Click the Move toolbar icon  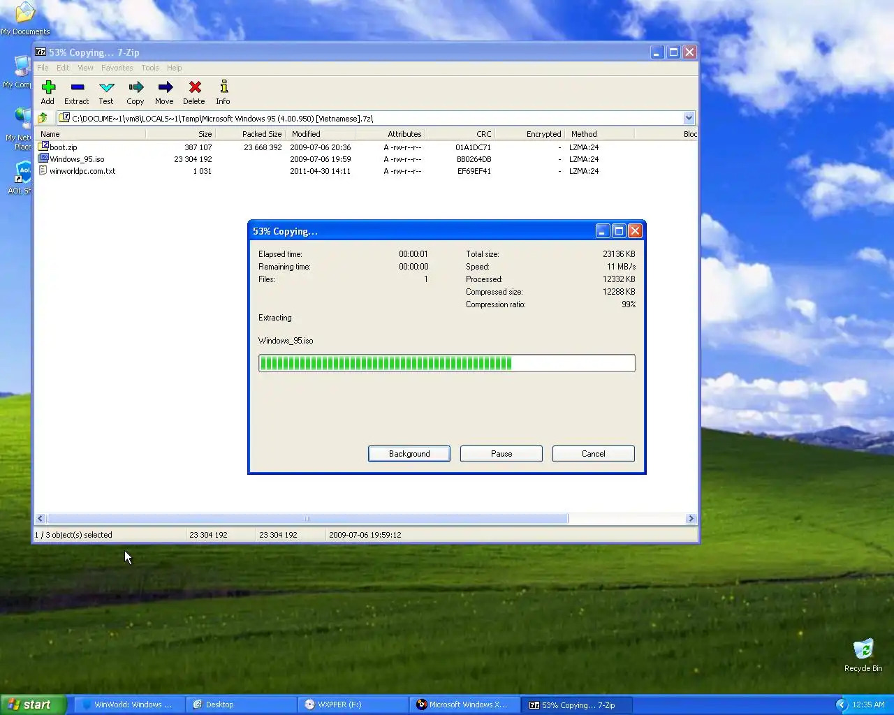(165, 87)
